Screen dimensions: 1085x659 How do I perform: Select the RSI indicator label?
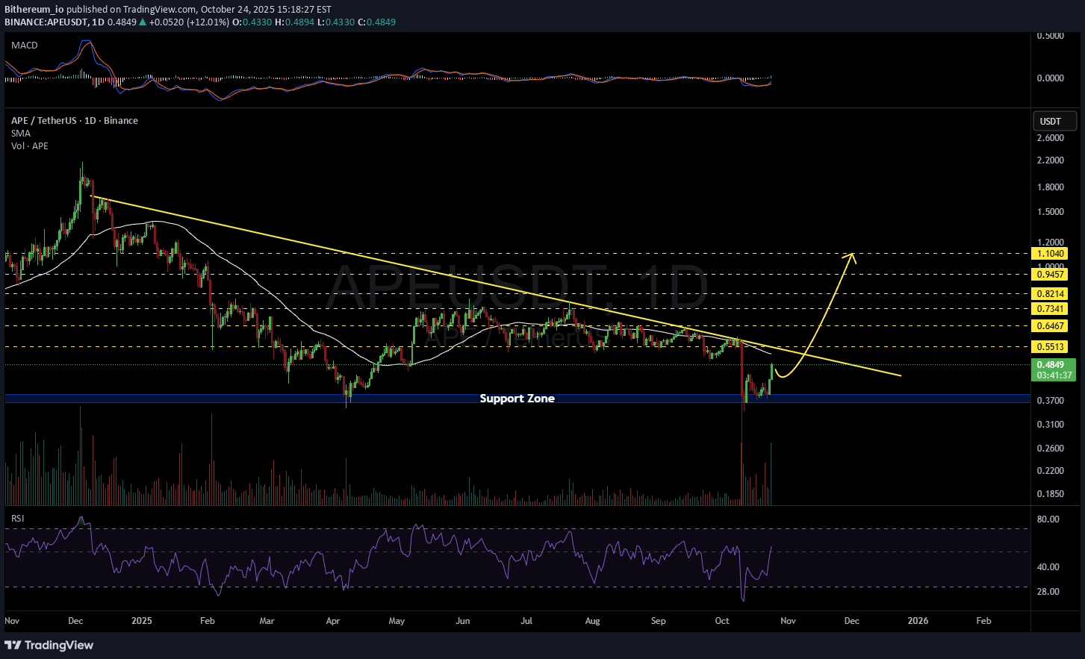point(17,518)
